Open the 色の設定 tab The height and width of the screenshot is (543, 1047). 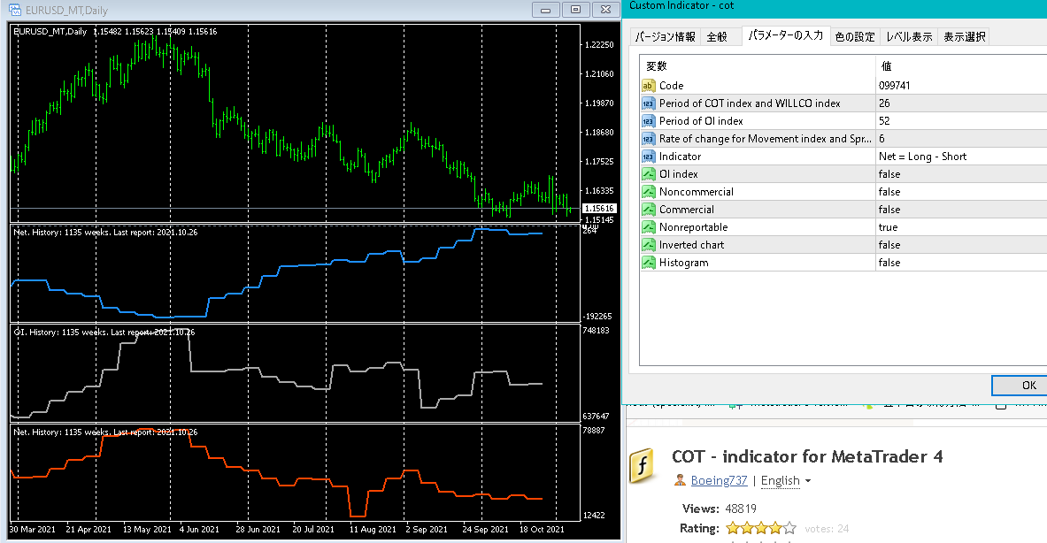855,36
